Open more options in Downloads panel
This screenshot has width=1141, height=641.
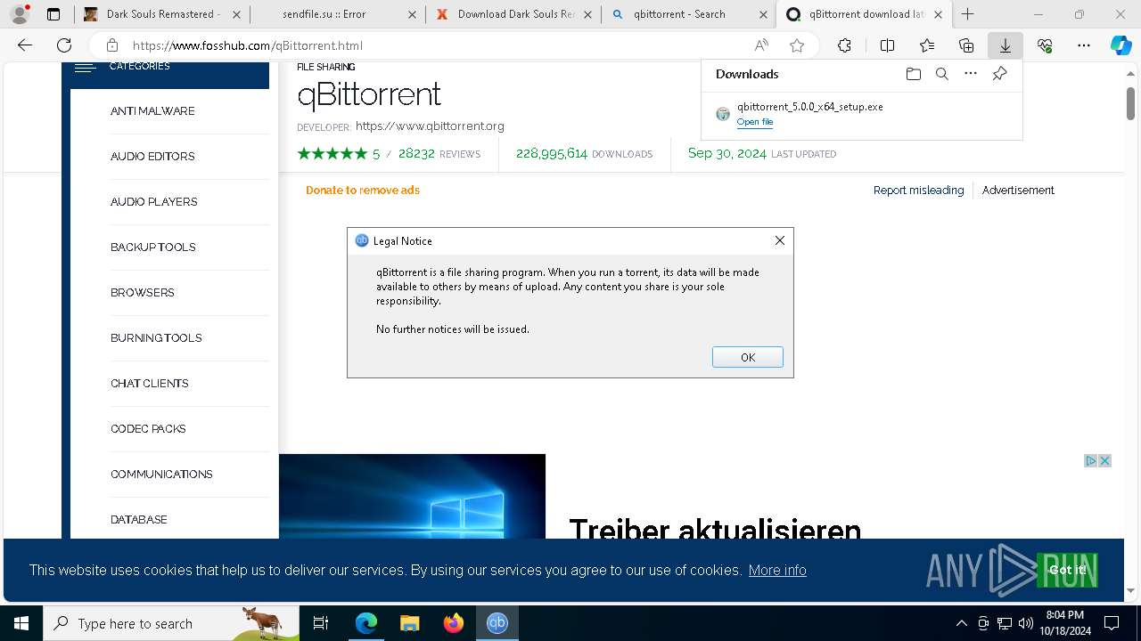pyautogui.click(x=971, y=74)
